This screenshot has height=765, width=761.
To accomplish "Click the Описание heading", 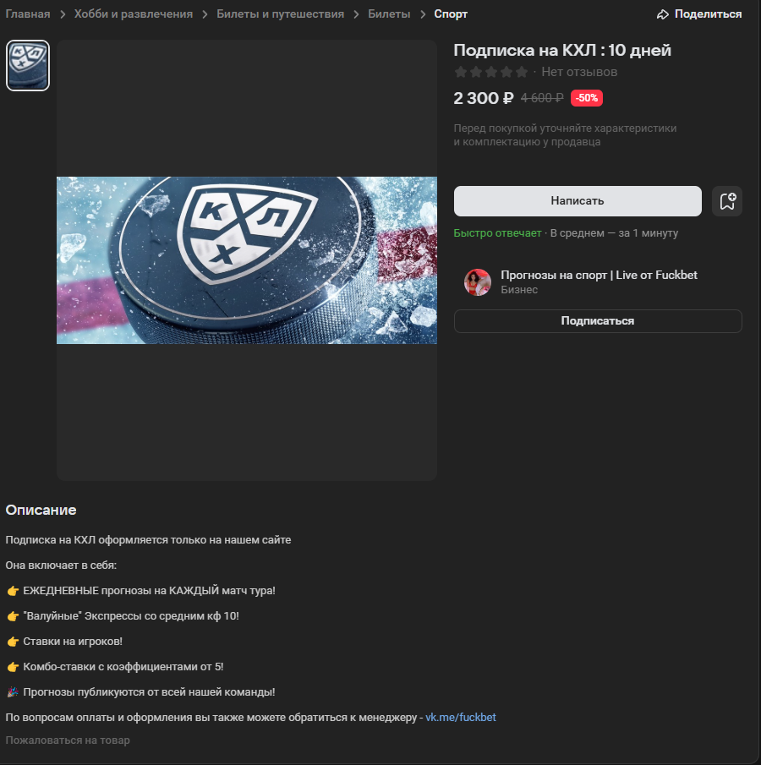I will click(41, 510).
